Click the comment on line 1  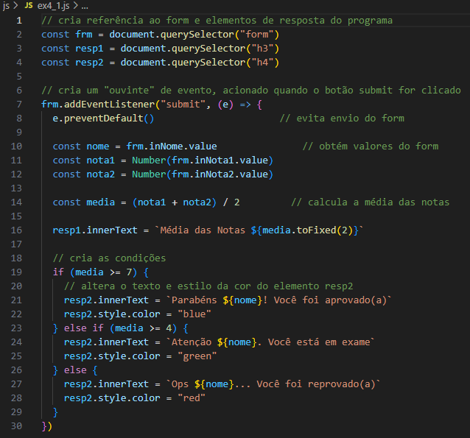click(x=217, y=21)
